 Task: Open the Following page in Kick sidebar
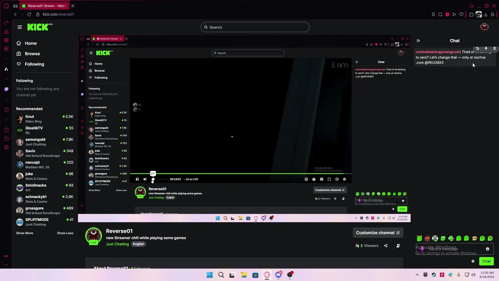click(x=30, y=64)
